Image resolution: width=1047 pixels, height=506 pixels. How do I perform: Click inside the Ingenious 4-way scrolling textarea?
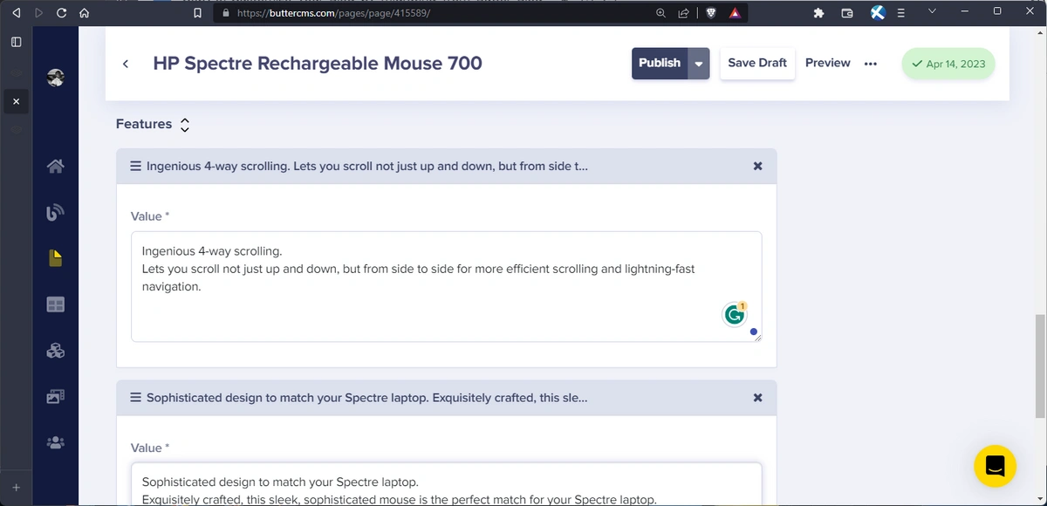pos(446,286)
